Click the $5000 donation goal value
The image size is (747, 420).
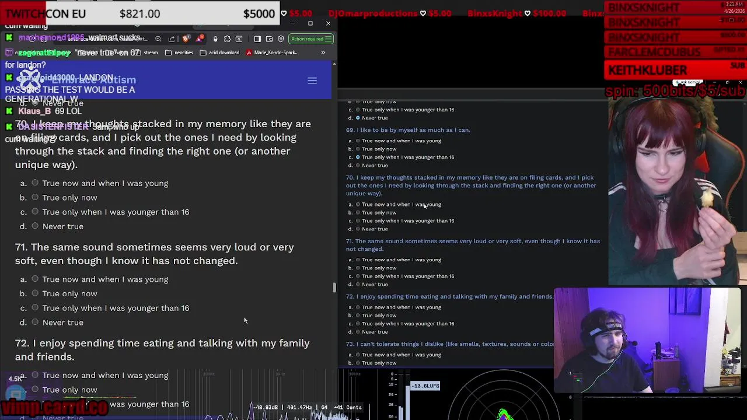[259, 13]
